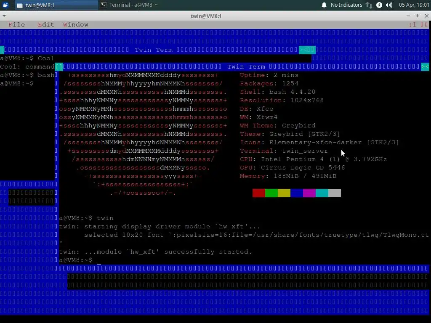Click the grey color block
Viewport: 431px width, 323px height.
pos(335,193)
